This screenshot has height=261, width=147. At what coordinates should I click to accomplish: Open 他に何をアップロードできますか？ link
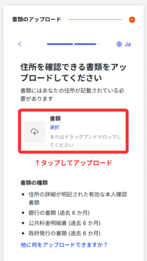pyautogui.click(x=64, y=245)
